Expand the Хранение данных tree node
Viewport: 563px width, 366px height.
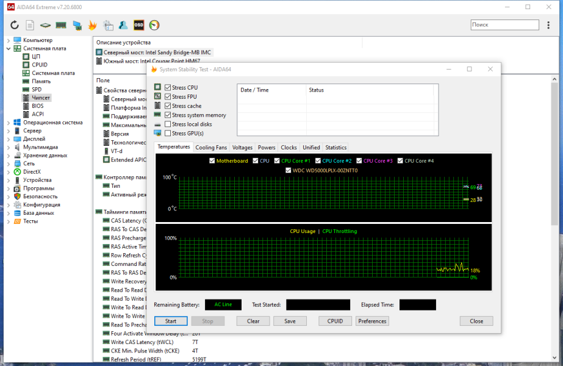coord(9,156)
